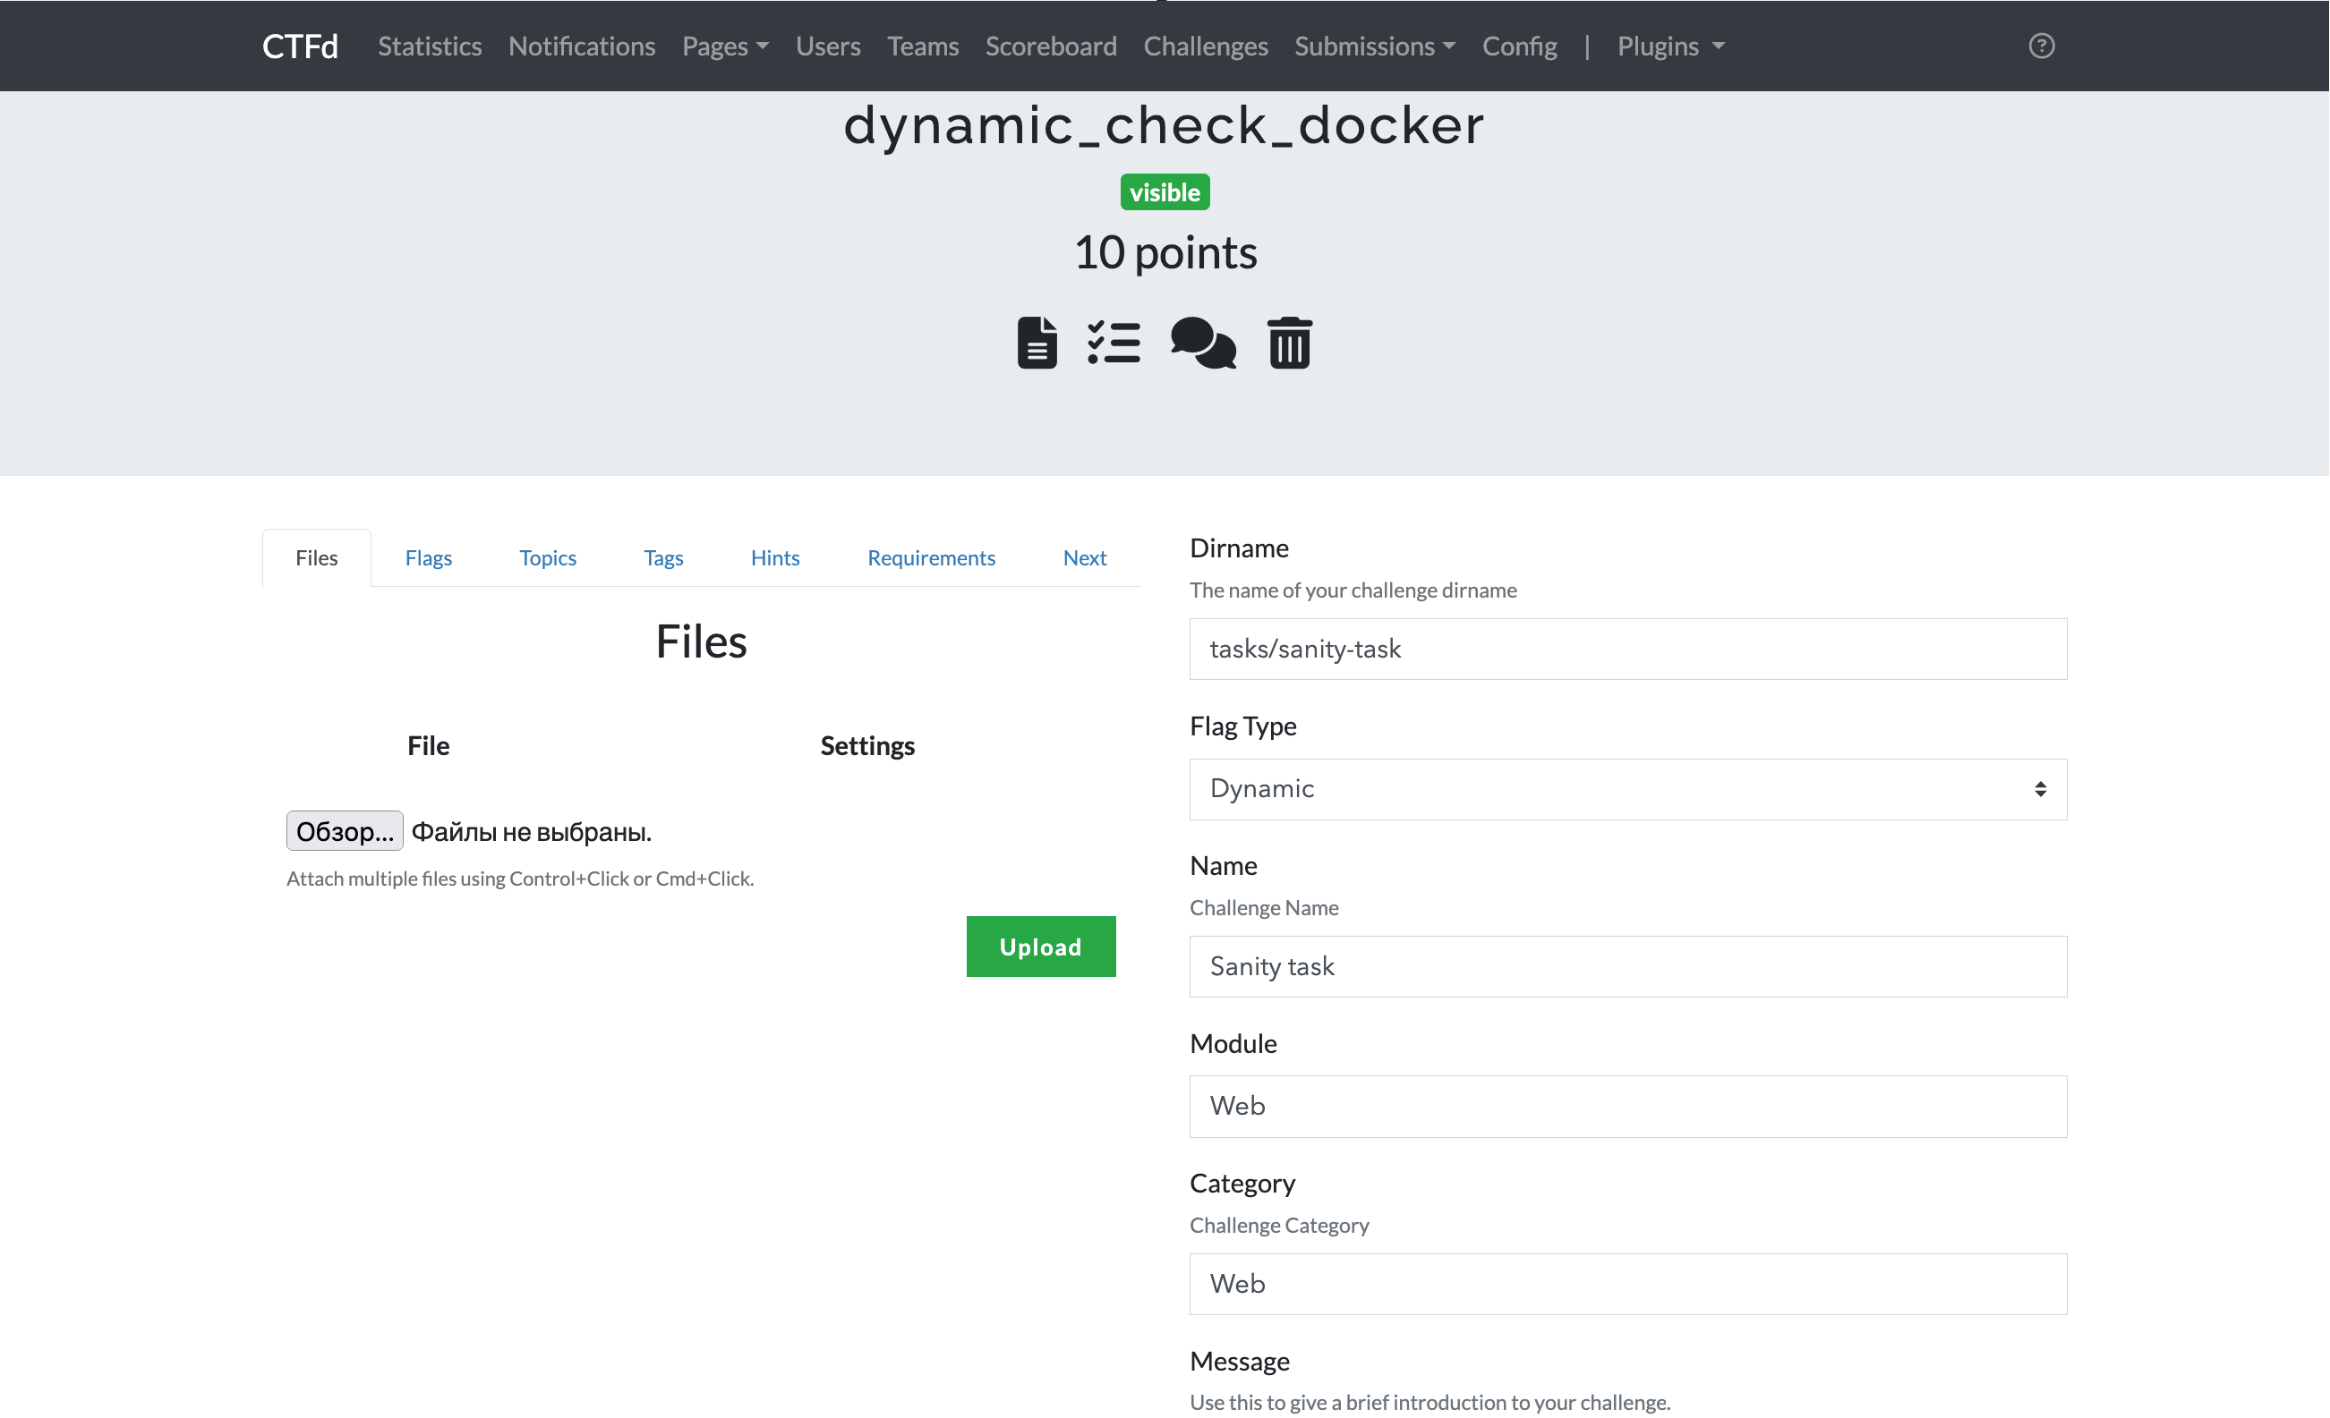The height and width of the screenshot is (1418, 2330).
Task: Open the comments speech bubbles icon
Action: (1202, 343)
